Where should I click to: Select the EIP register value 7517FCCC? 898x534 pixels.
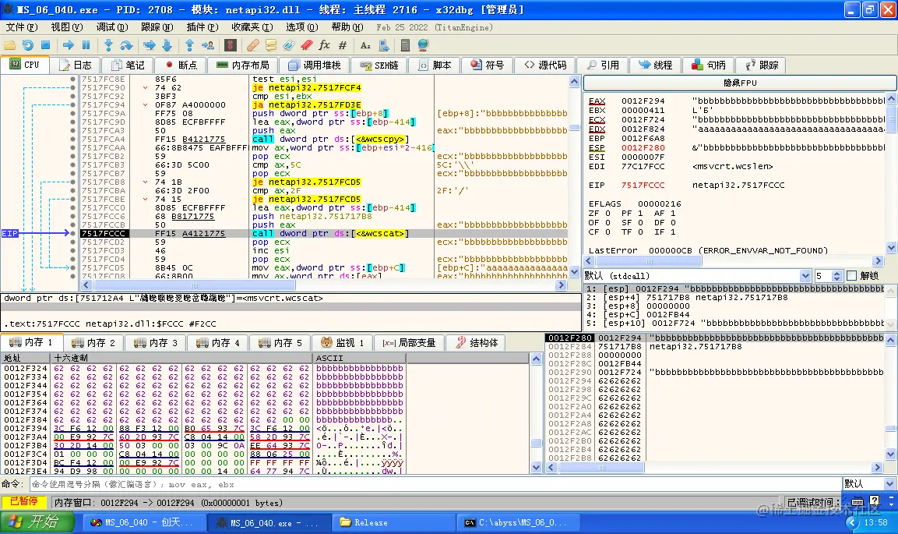643,185
